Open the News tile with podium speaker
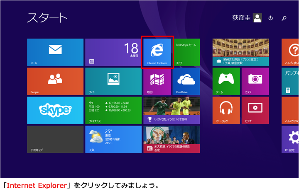299x189 pixels. click(172, 139)
